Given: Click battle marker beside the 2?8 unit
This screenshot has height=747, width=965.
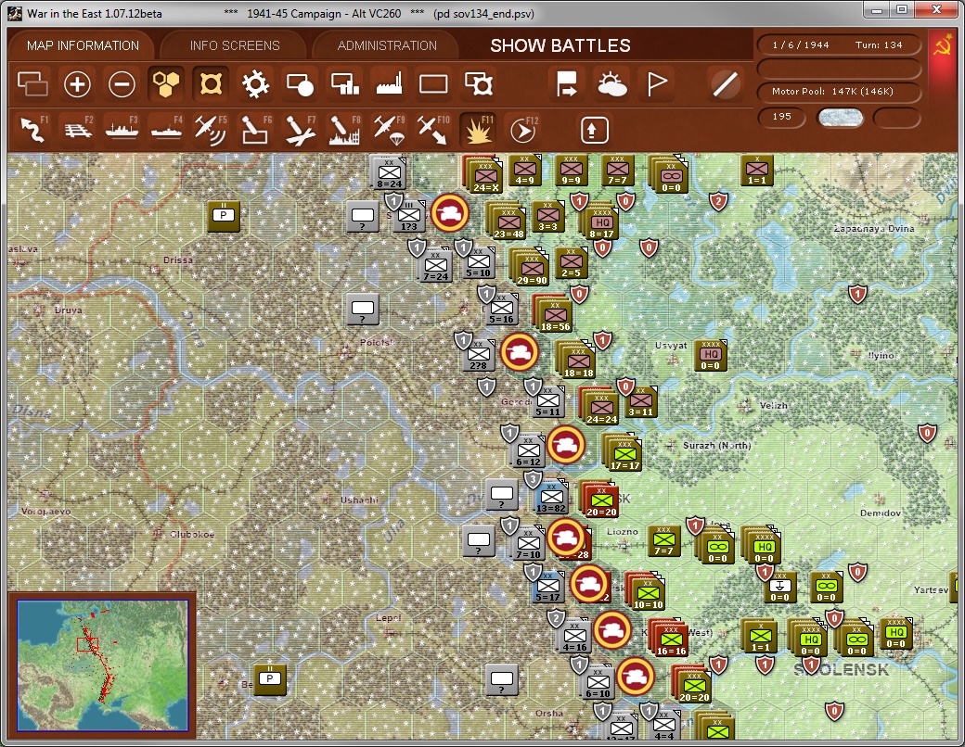Looking at the screenshot, I should (520, 352).
